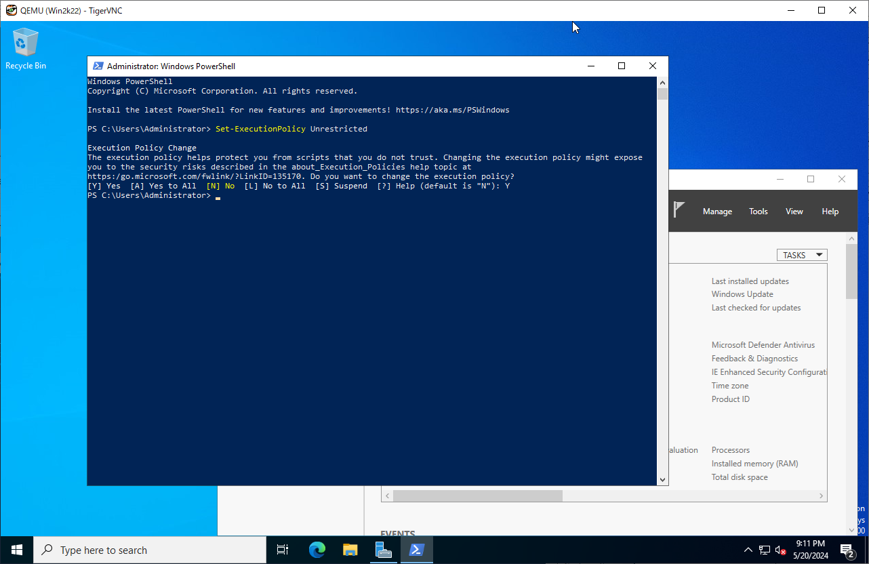Open the Manage menu
Screen dimensions: 869x564
717,211
